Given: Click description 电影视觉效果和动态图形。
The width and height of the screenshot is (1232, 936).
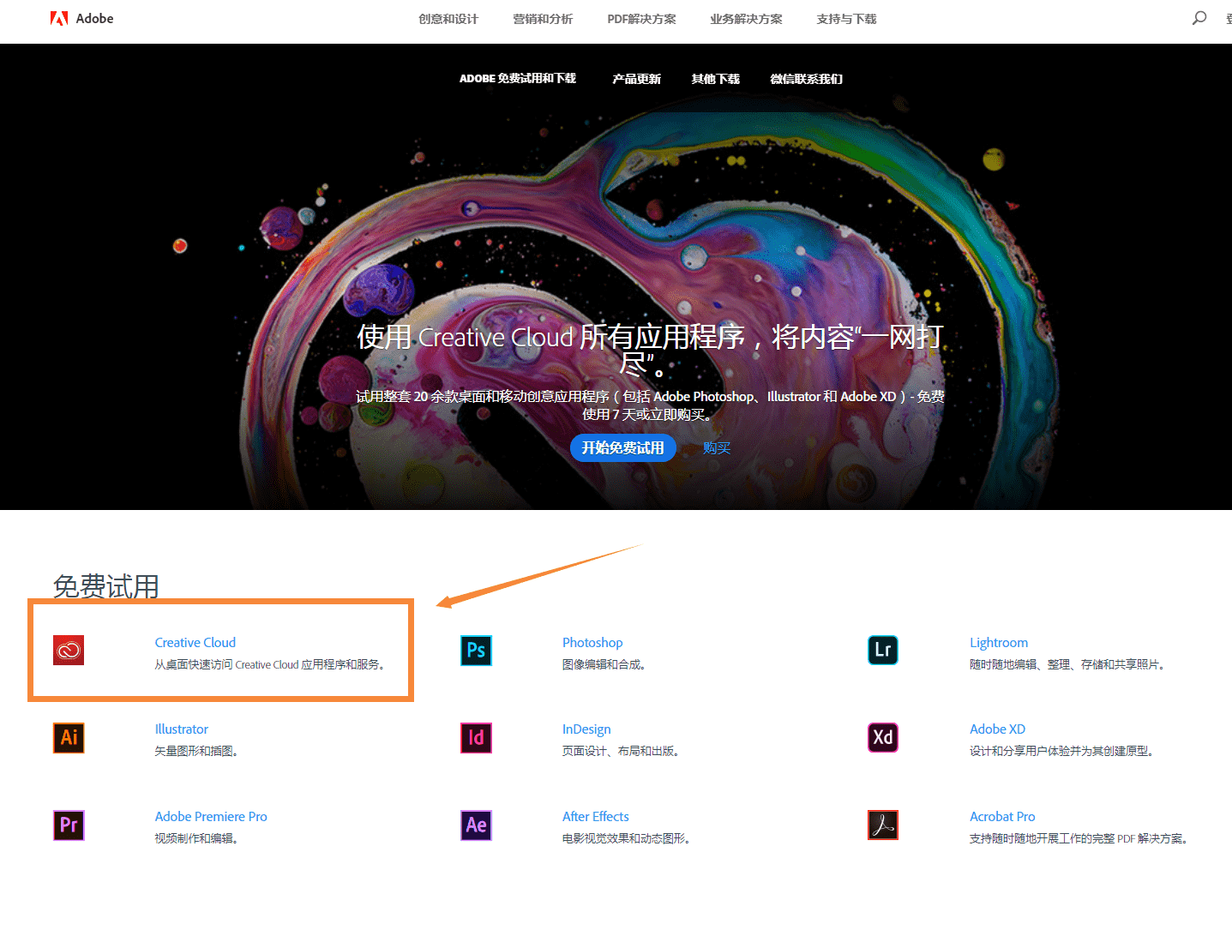Looking at the screenshot, I should tap(627, 838).
